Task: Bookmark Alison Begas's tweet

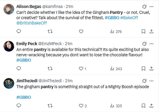Action: pyautogui.click(x=143, y=31)
